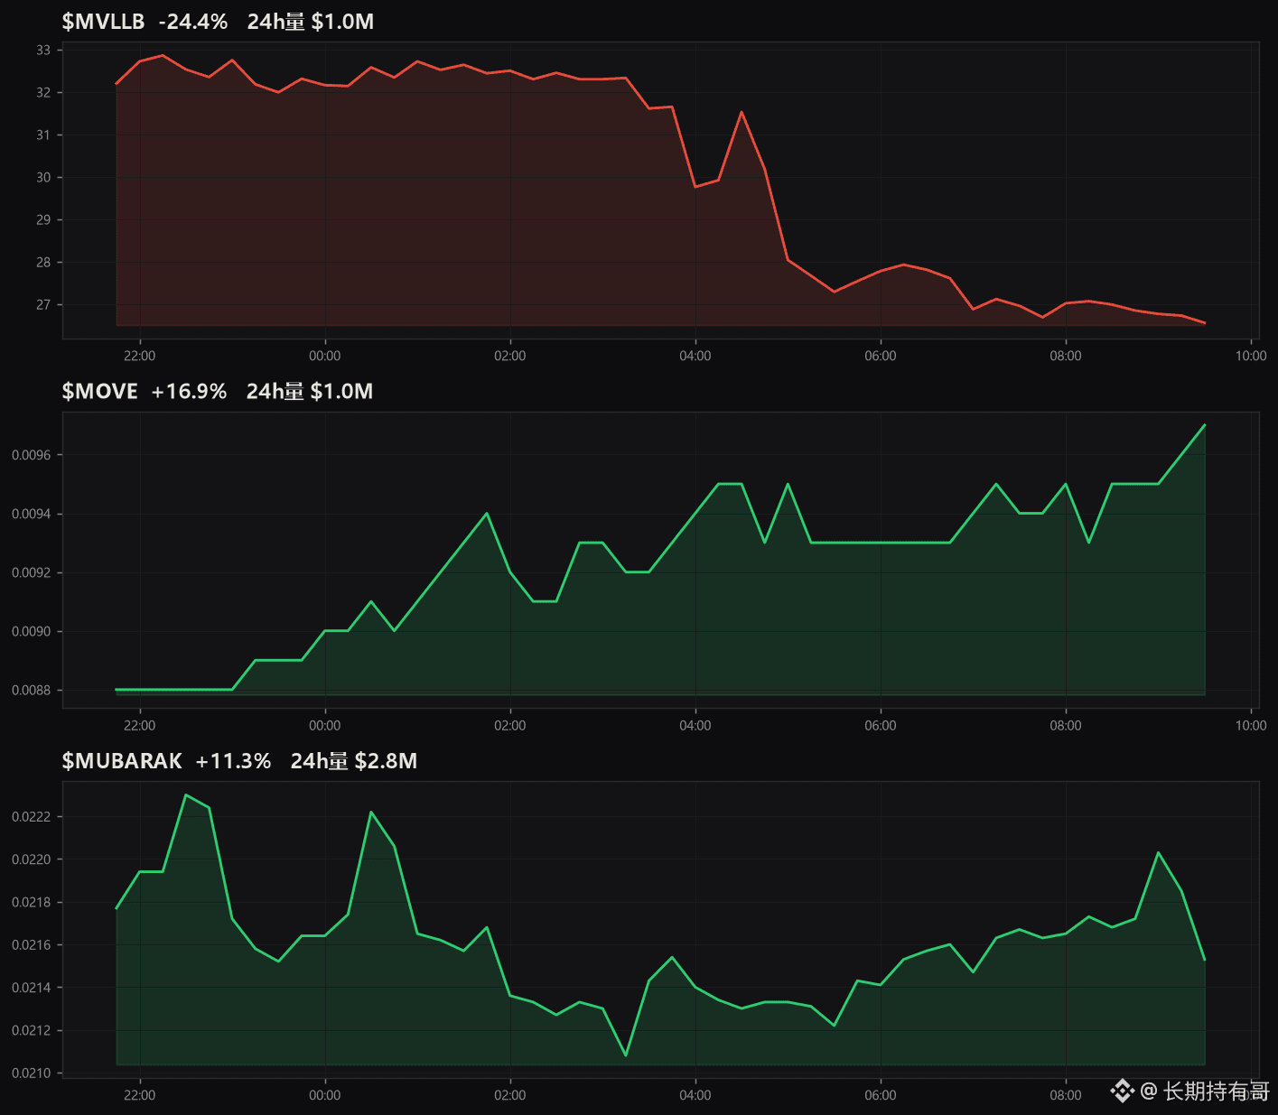Click the 08:00 time label under MUBARAK chart
Screen dimensions: 1278x1115
[x=1066, y=1095]
